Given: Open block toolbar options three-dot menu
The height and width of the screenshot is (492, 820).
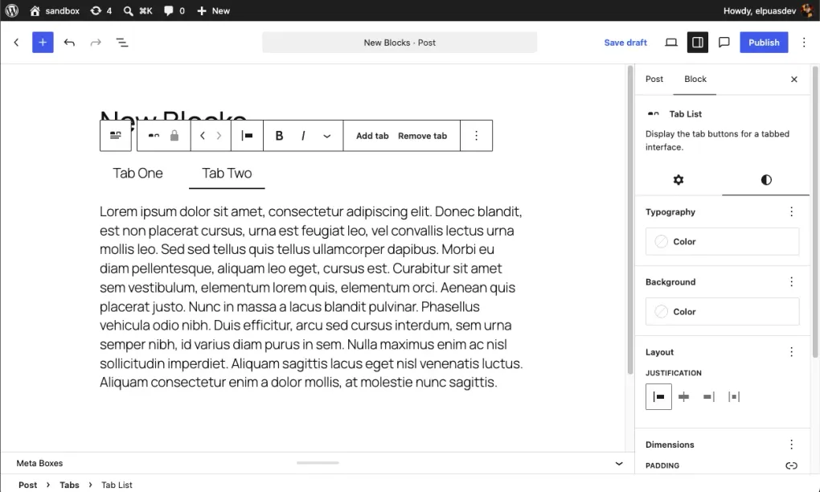Looking at the screenshot, I should click(476, 135).
